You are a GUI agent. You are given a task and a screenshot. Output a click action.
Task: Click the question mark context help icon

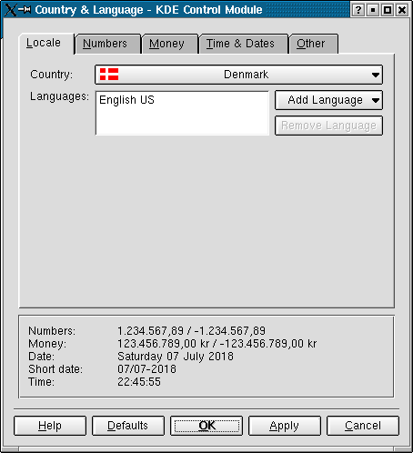[x=358, y=10]
